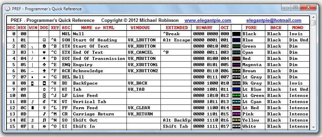Click the NAME or HTML column header
The height and width of the screenshot is (137, 322).
(x=99, y=28)
